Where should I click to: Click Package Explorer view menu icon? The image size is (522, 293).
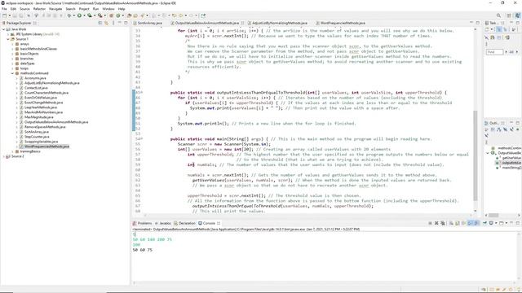[x=113, y=23]
